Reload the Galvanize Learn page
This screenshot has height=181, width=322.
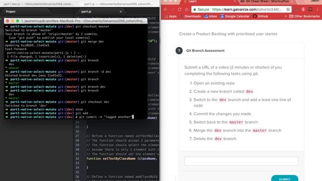(180, 10)
